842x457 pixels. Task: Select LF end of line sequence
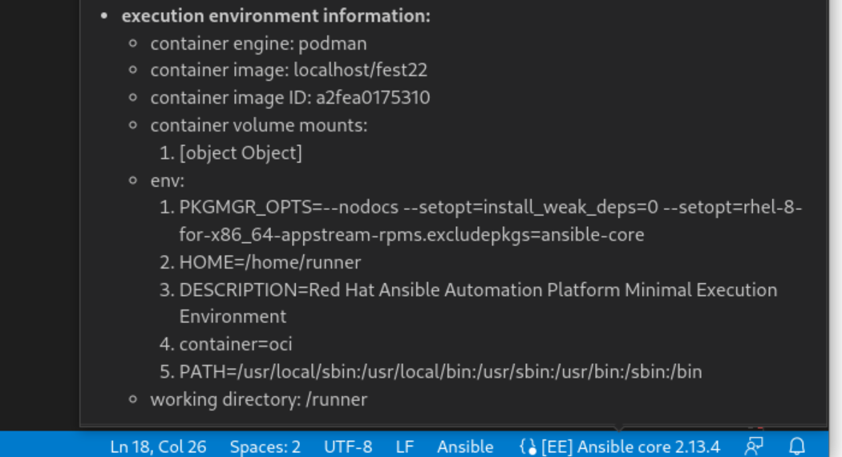[x=404, y=447]
